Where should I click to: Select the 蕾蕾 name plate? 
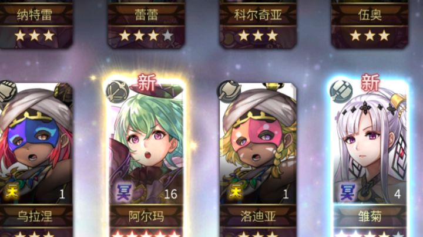click(146, 15)
